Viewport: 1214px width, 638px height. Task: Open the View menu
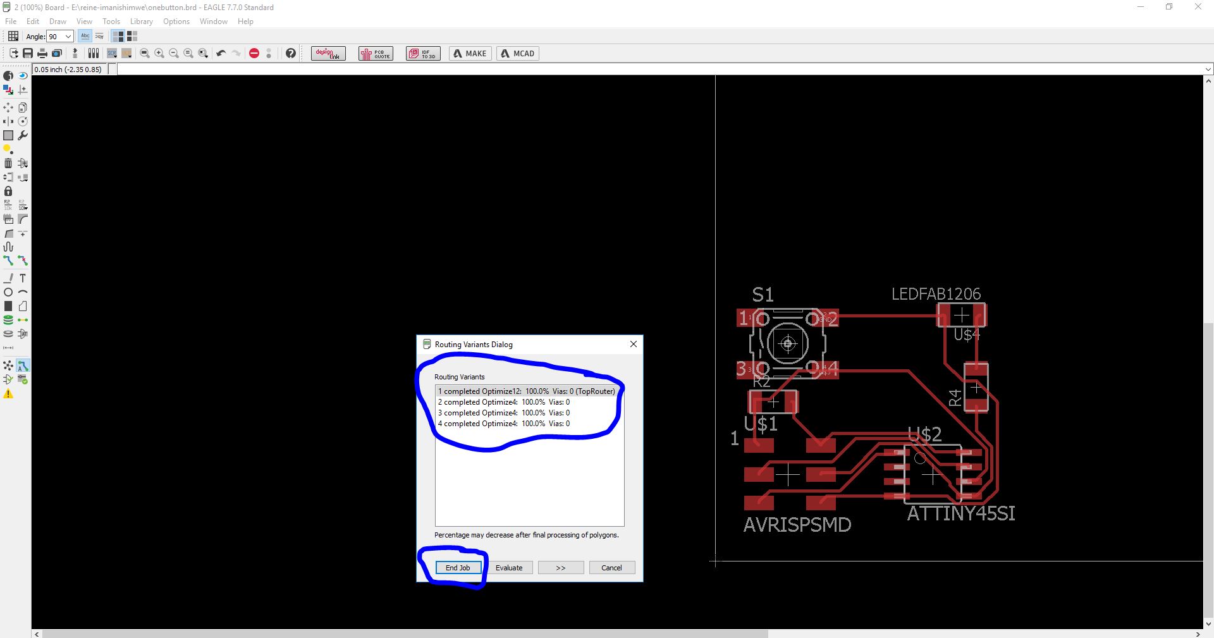point(84,21)
